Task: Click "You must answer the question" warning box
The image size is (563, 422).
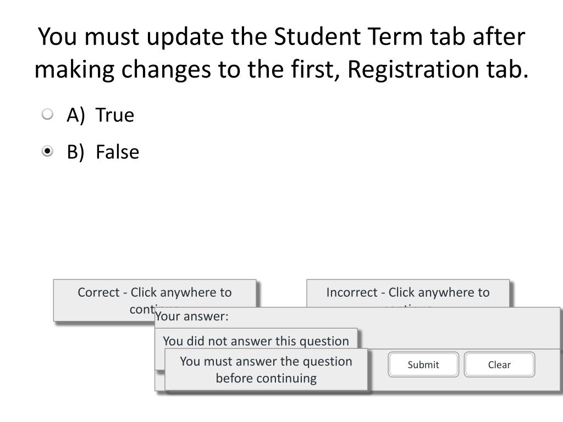Action: 266,370
